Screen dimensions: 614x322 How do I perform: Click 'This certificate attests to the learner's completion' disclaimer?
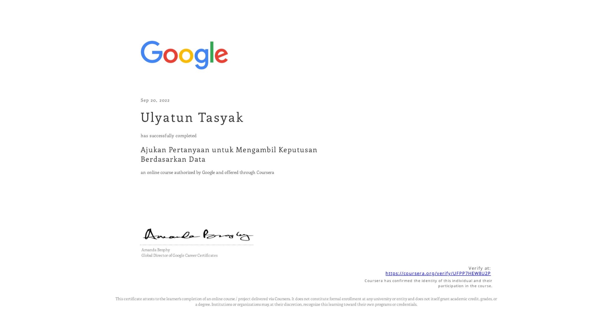306,299
